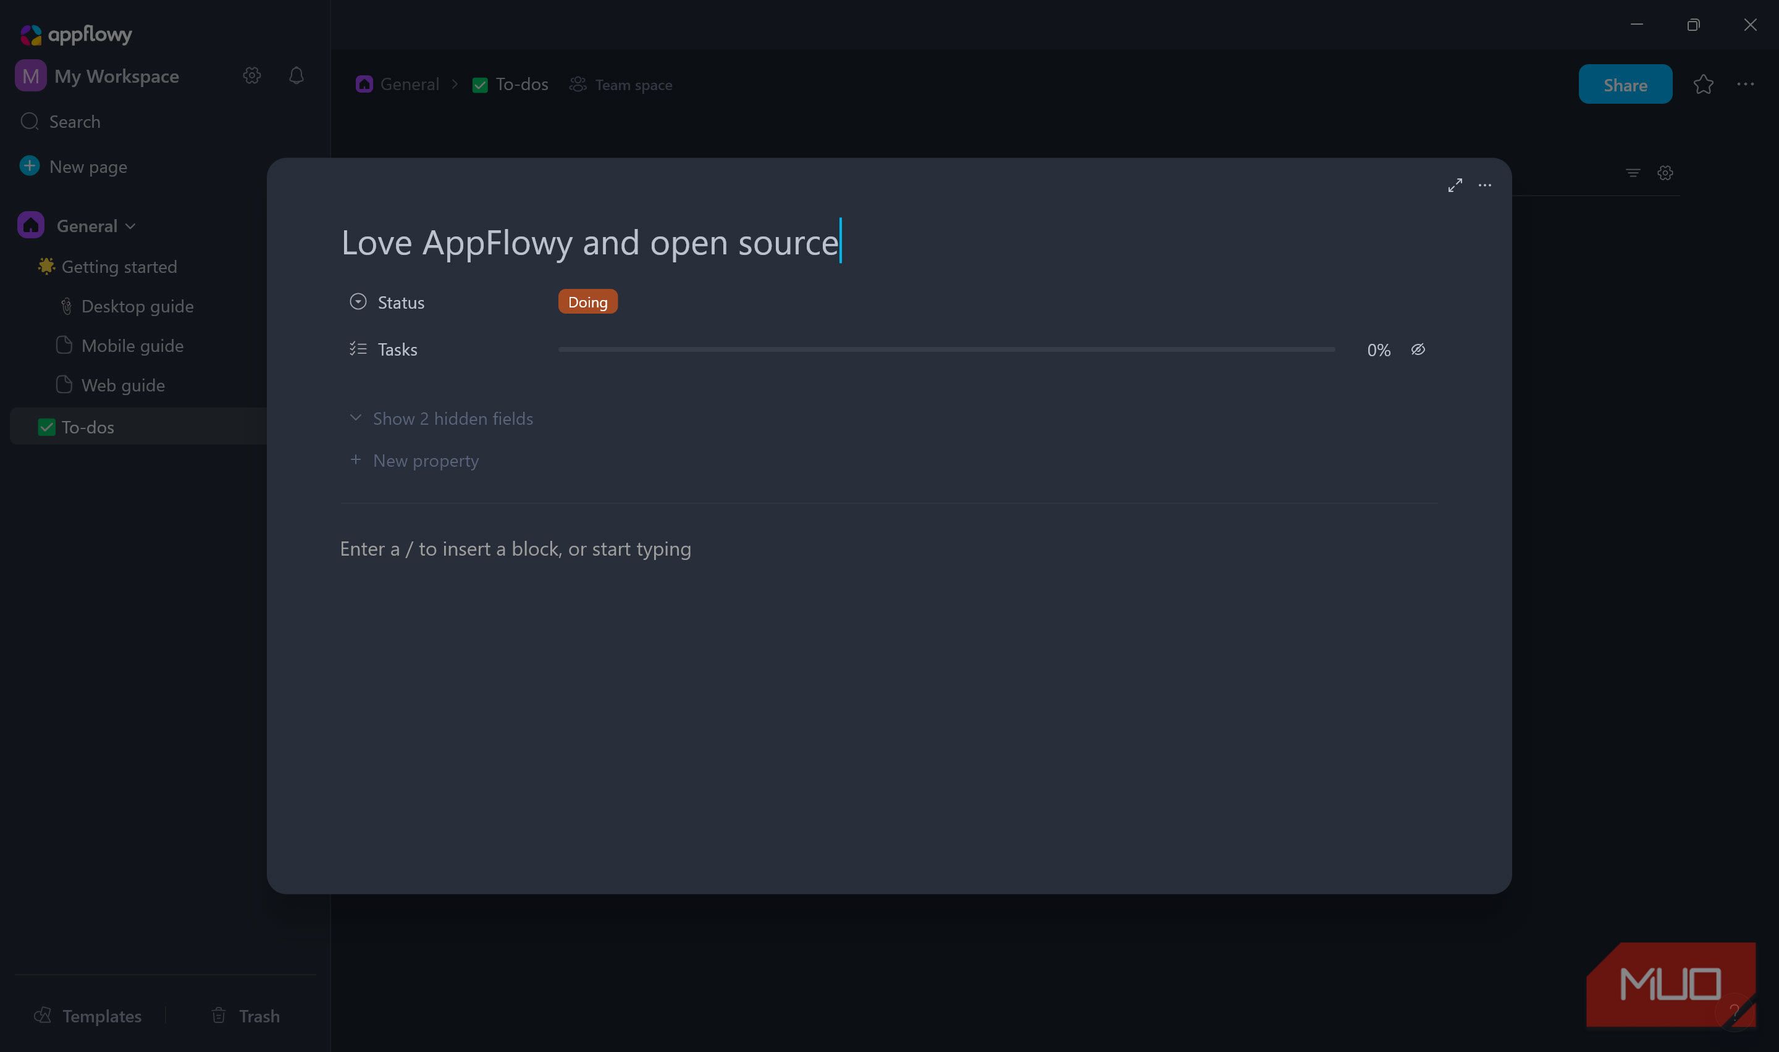The width and height of the screenshot is (1779, 1052).
Task: Open Mobile guide page
Action: tap(133, 346)
